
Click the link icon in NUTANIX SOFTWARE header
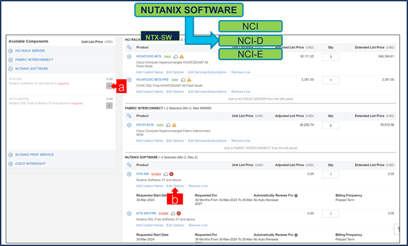[x=129, y=165]
